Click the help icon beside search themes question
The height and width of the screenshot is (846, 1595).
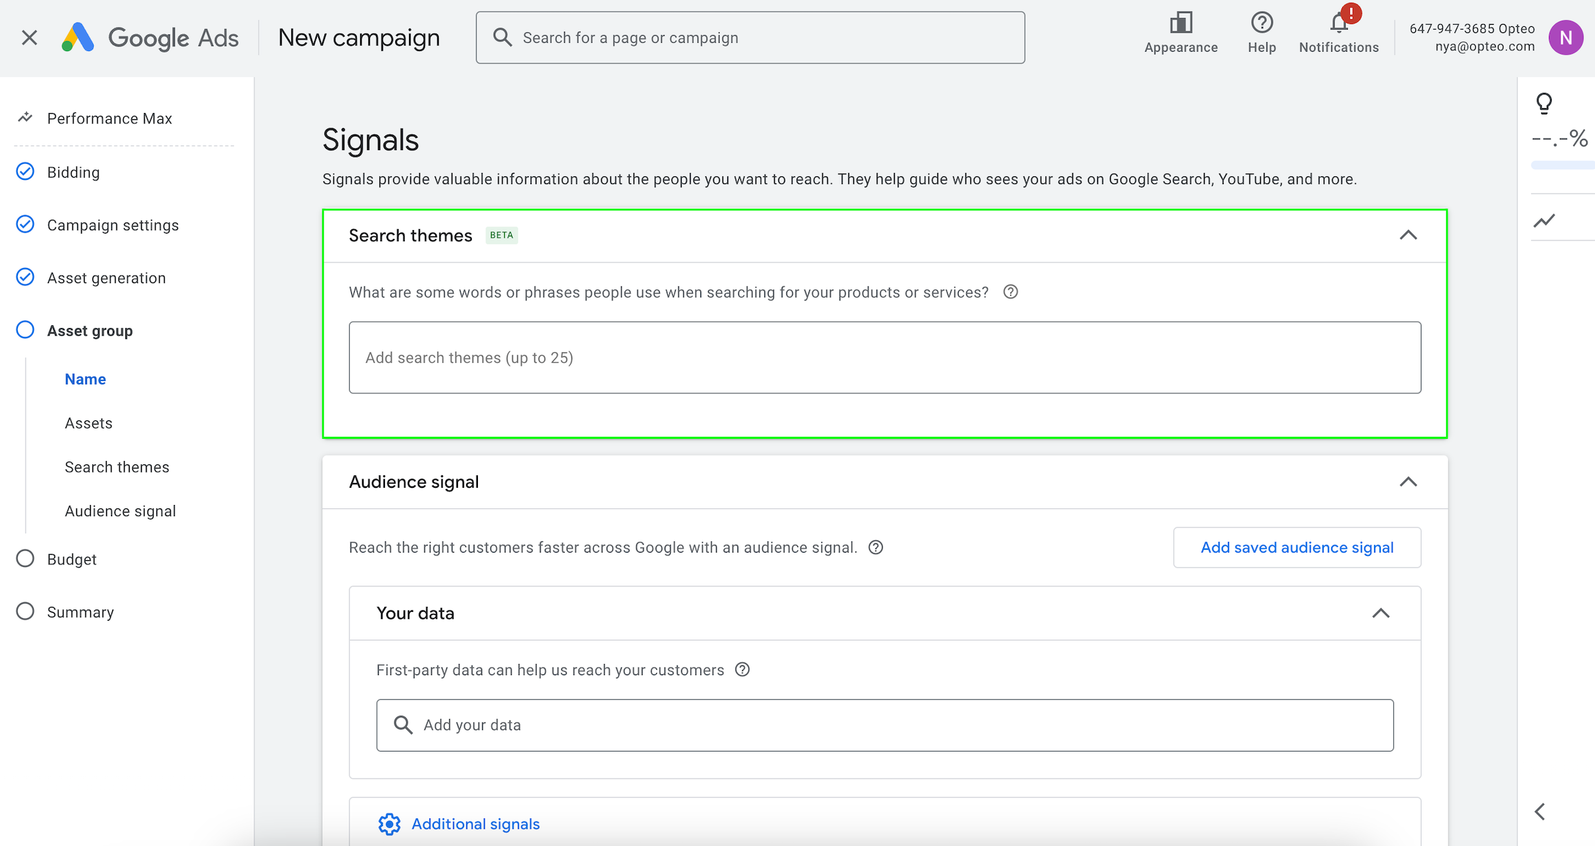coord(1010,292)
